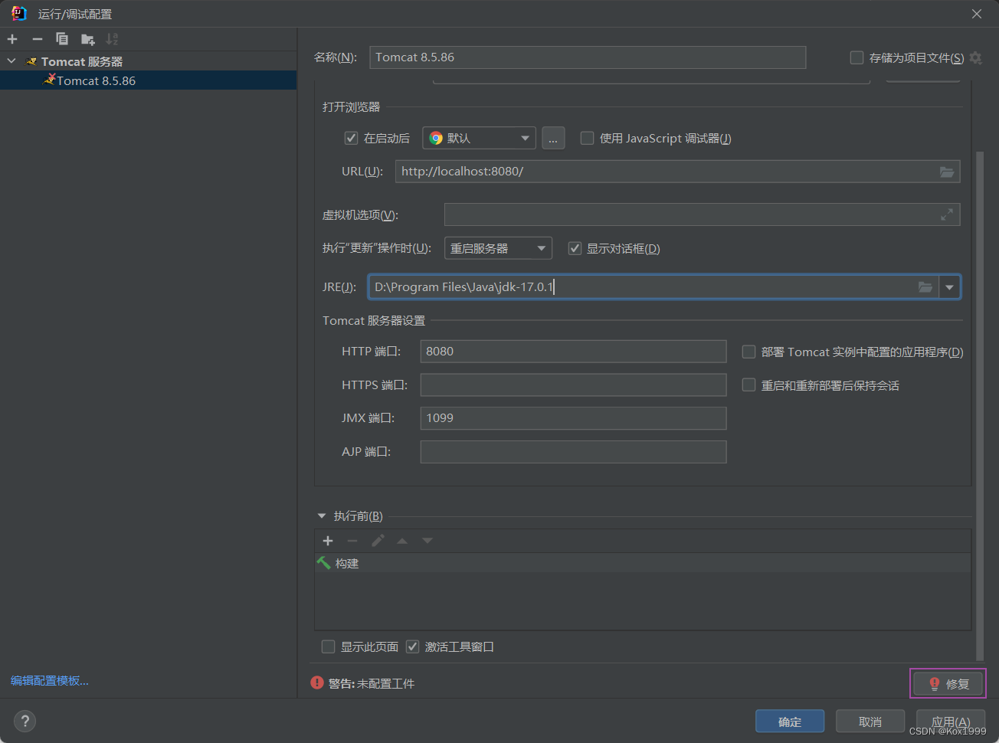Enable 存储为项目文件 checkbox
Viewport: 999px width, 743px height.
tap(857, 57)
